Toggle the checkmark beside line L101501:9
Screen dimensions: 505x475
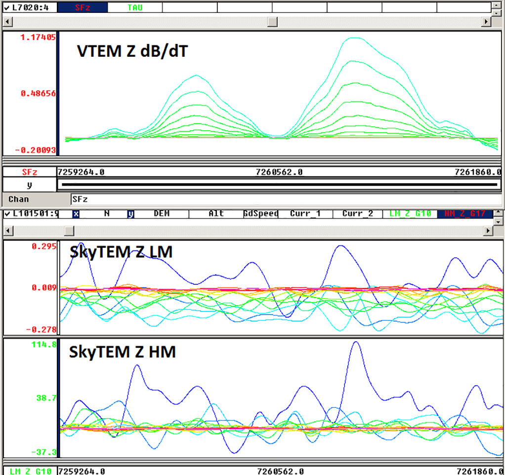[x=8, y=214]
